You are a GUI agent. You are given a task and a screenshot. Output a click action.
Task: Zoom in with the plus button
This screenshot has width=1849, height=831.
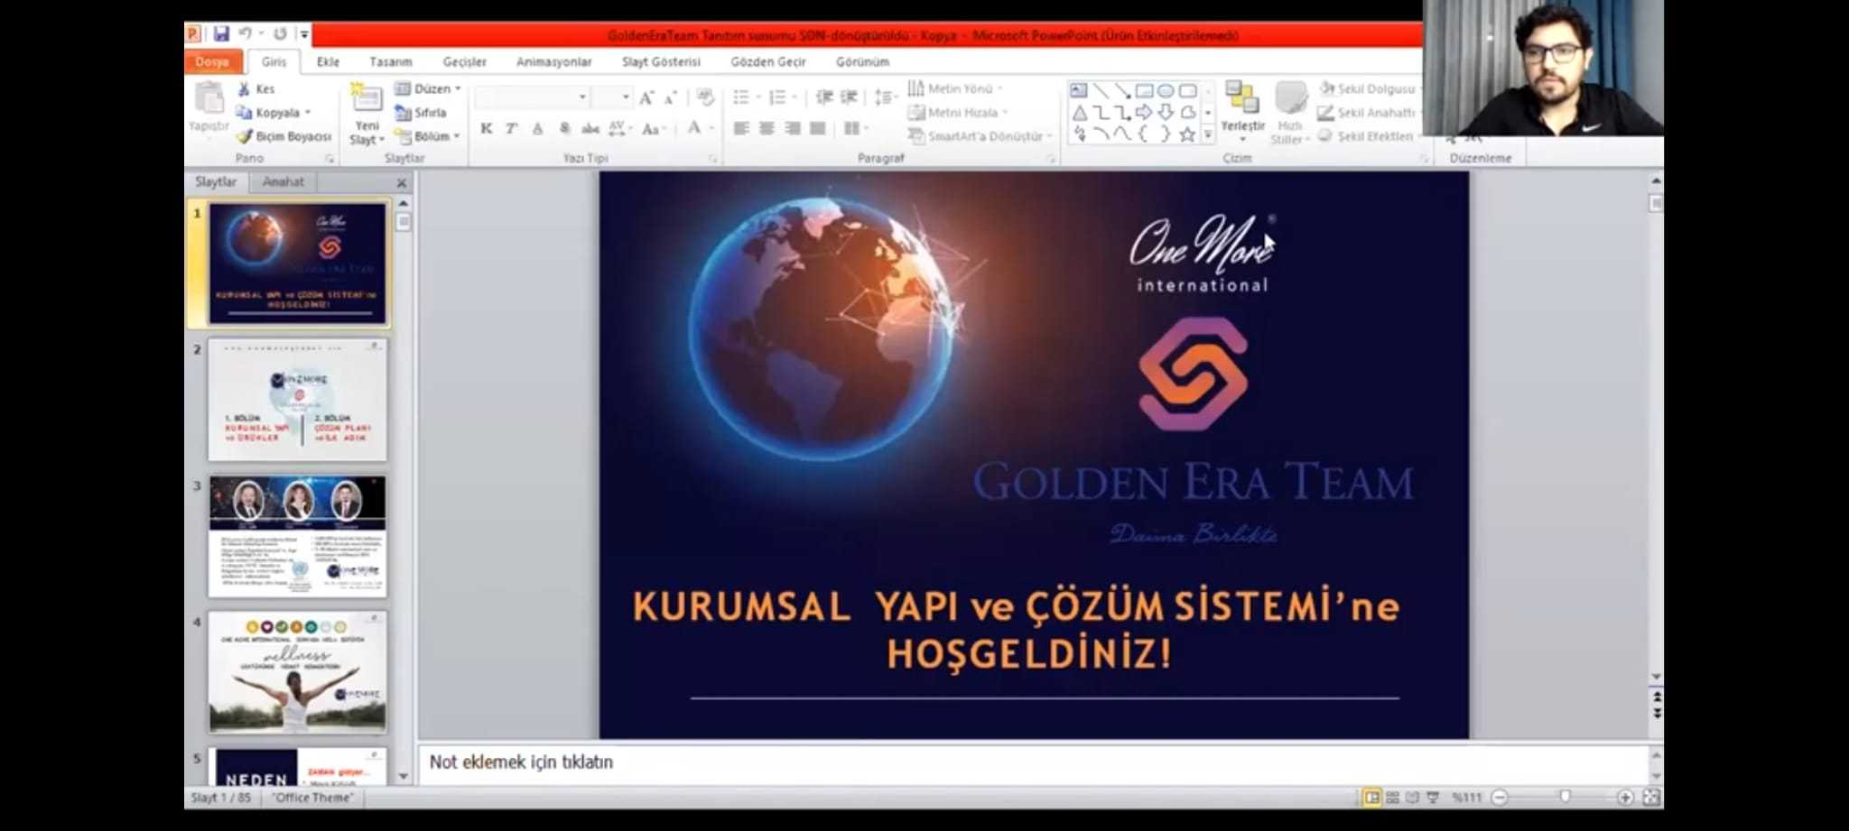click(1625, 798)
